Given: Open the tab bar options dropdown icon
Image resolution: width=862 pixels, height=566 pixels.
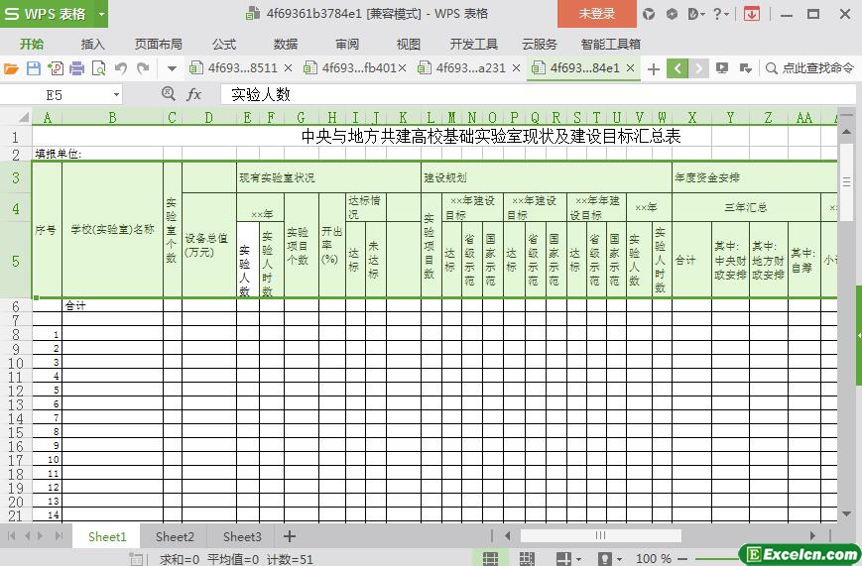Looking at the screenshot, I should point(746,68).
